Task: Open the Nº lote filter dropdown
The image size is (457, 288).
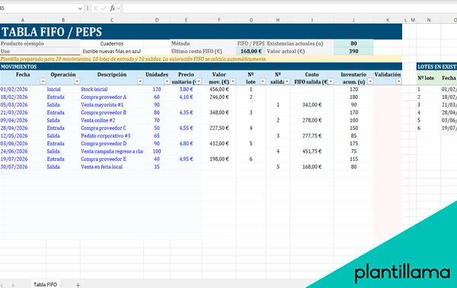Action: (x=263, y=81)
